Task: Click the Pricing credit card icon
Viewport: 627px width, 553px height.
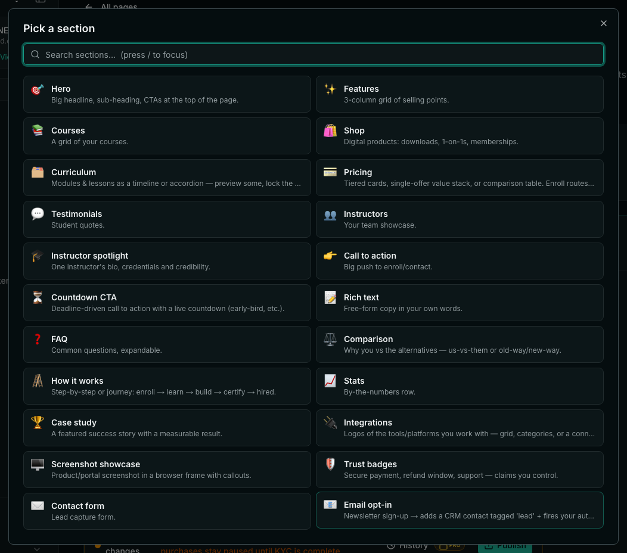Action: click(330, 172)
